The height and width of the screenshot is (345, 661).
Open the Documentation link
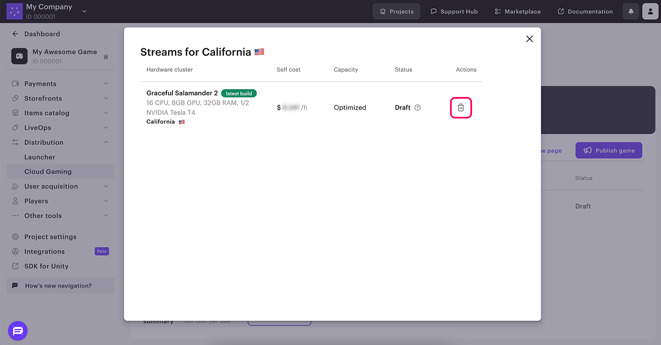pos(585,12)
